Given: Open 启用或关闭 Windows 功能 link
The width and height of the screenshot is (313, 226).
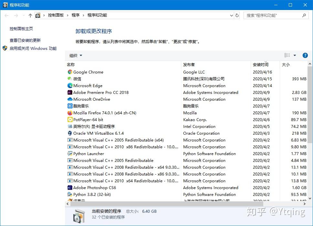Looking at the screenshot, I should (33, 49).
